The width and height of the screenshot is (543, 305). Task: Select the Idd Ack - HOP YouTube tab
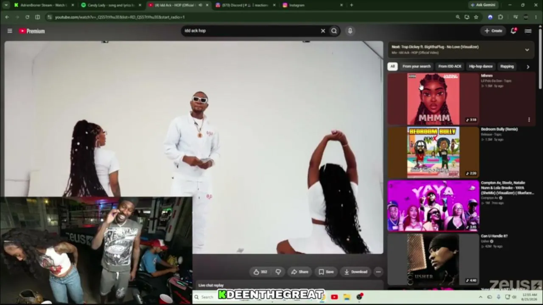[x=178, y=5]
